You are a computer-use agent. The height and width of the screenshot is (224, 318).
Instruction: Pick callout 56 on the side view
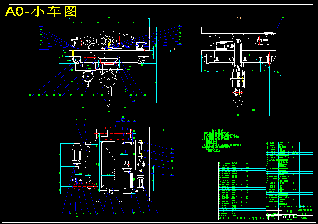click(283, 75)
